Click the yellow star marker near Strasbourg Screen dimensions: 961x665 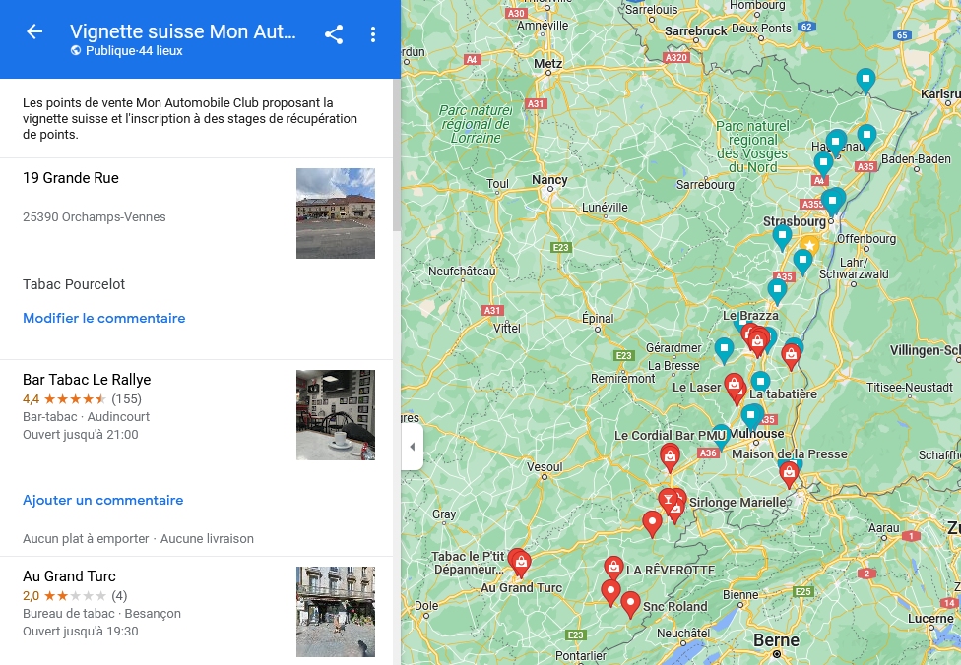809,244
